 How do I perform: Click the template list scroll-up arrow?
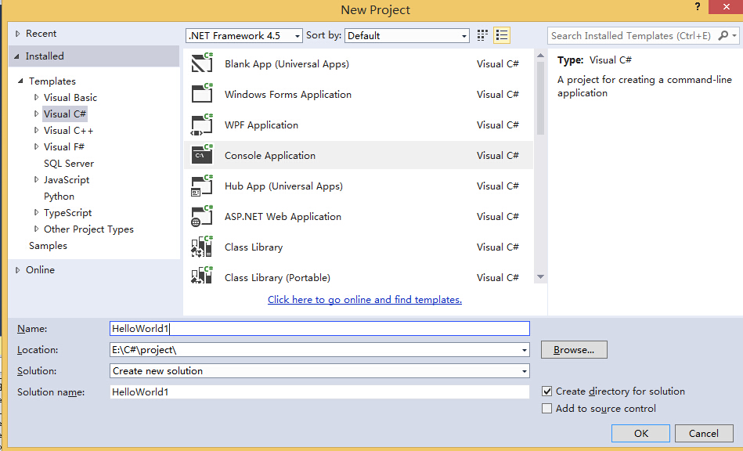[x=540, y=56]
